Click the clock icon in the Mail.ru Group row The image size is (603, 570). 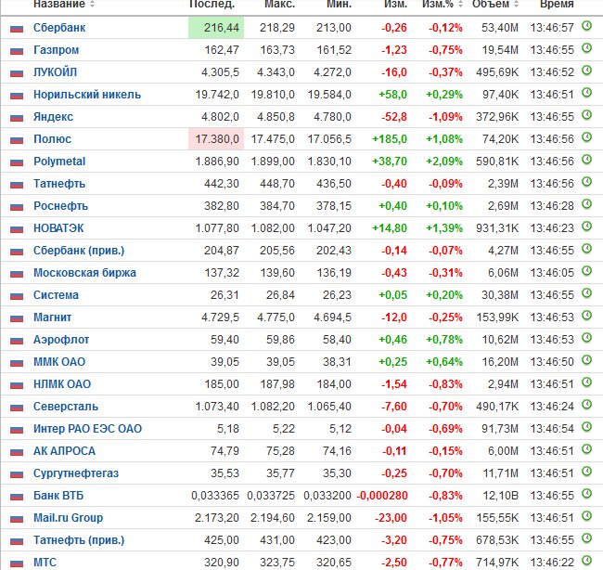click(x=586, y=516)
